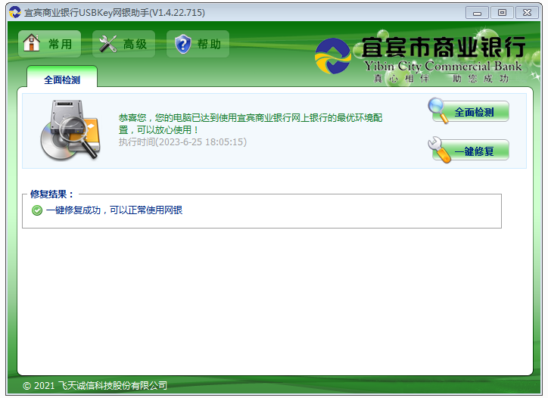This screenshot has width=548, height=398.
Task: Close the 网银助手 window
Action: tap(525, 12)
